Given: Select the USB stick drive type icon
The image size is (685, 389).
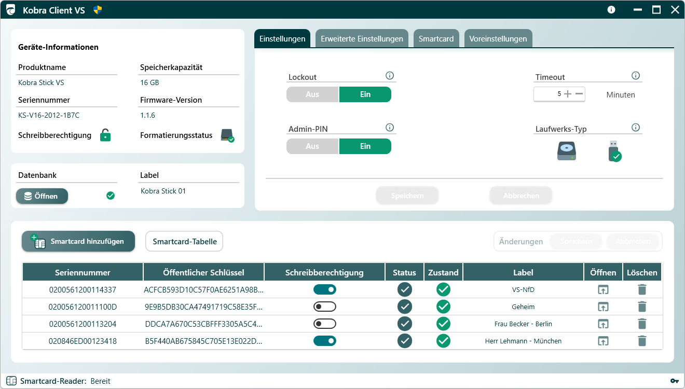Looking at the screenshot, I should coord(614,151).
